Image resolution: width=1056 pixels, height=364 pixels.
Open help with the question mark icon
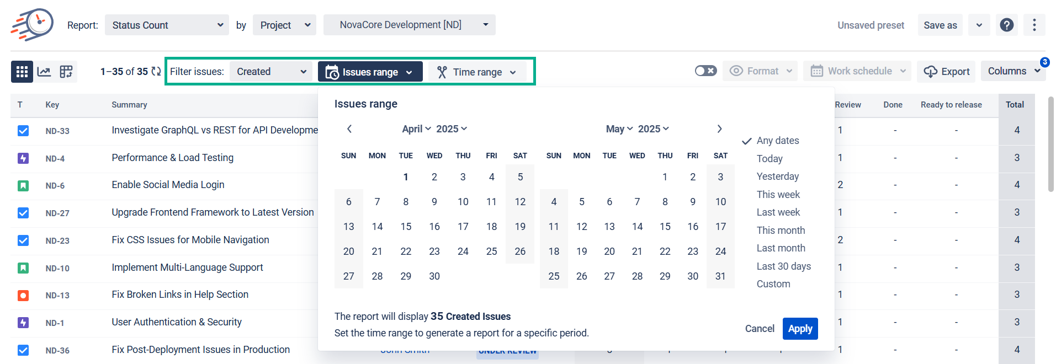(1006, 25)
